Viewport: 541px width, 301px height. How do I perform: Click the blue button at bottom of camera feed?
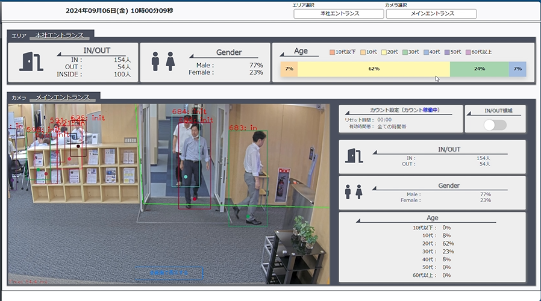[169, 273]
